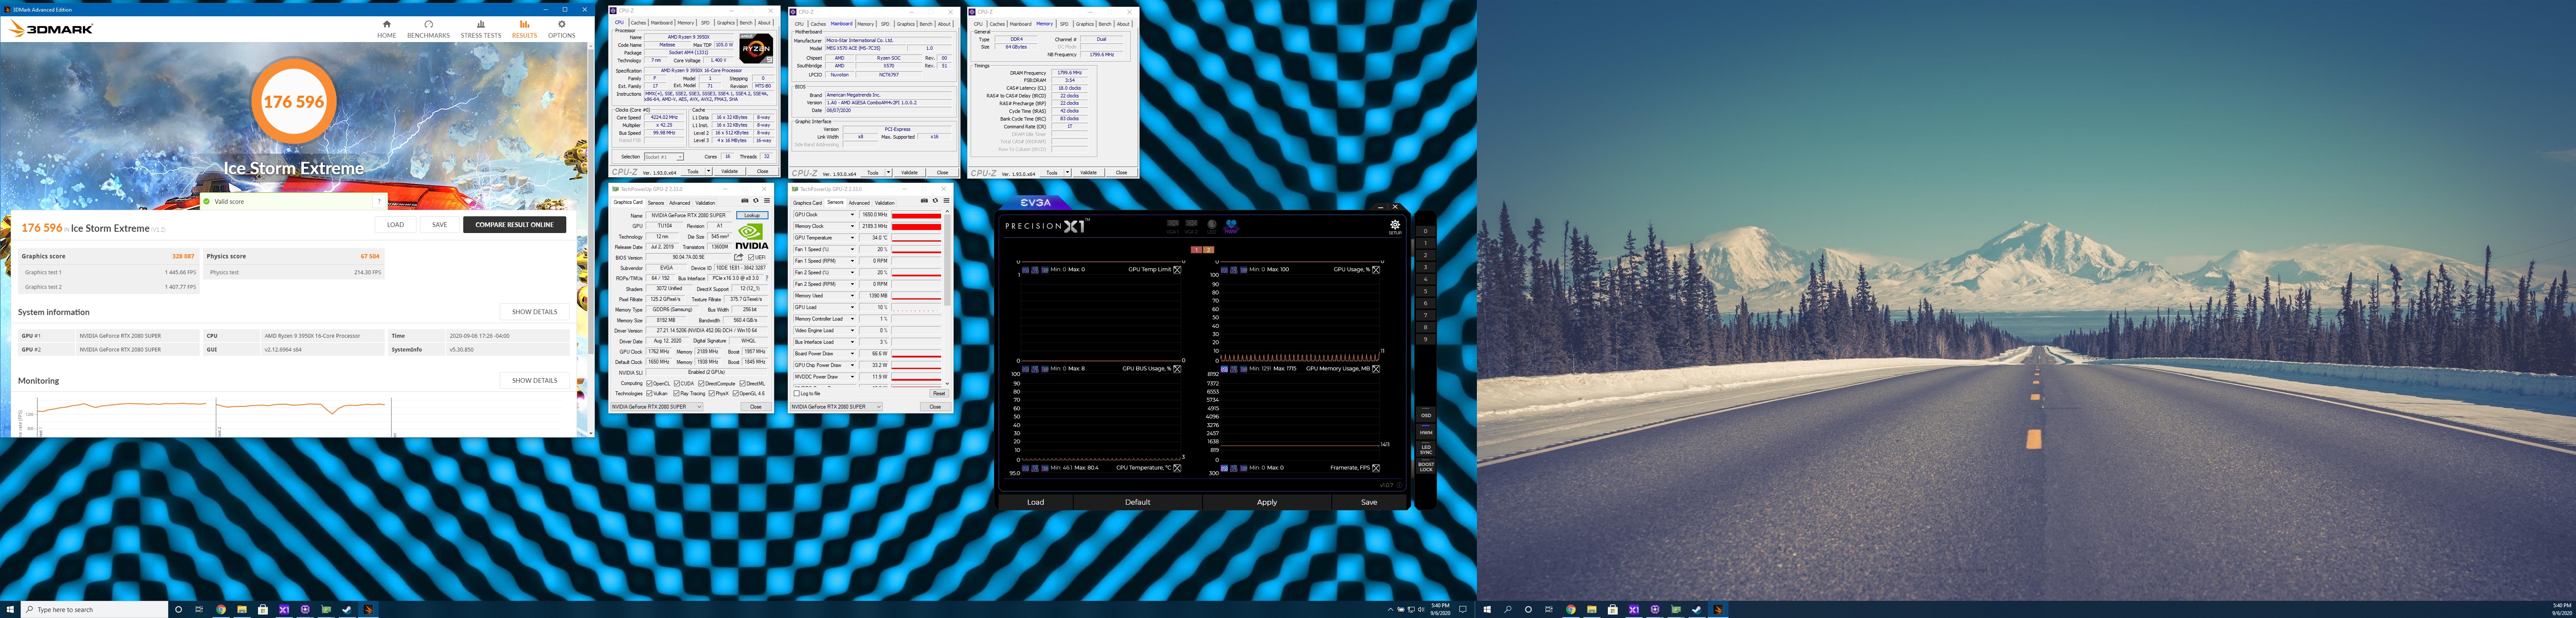Click refresh icon in GPU-Z Graphics Card window
Viewport: 2576px width, 618px height.
point(756,200)
